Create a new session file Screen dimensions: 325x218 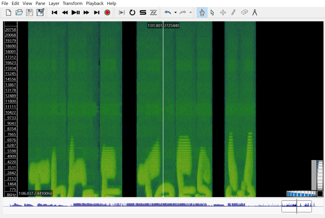point(9,13)
